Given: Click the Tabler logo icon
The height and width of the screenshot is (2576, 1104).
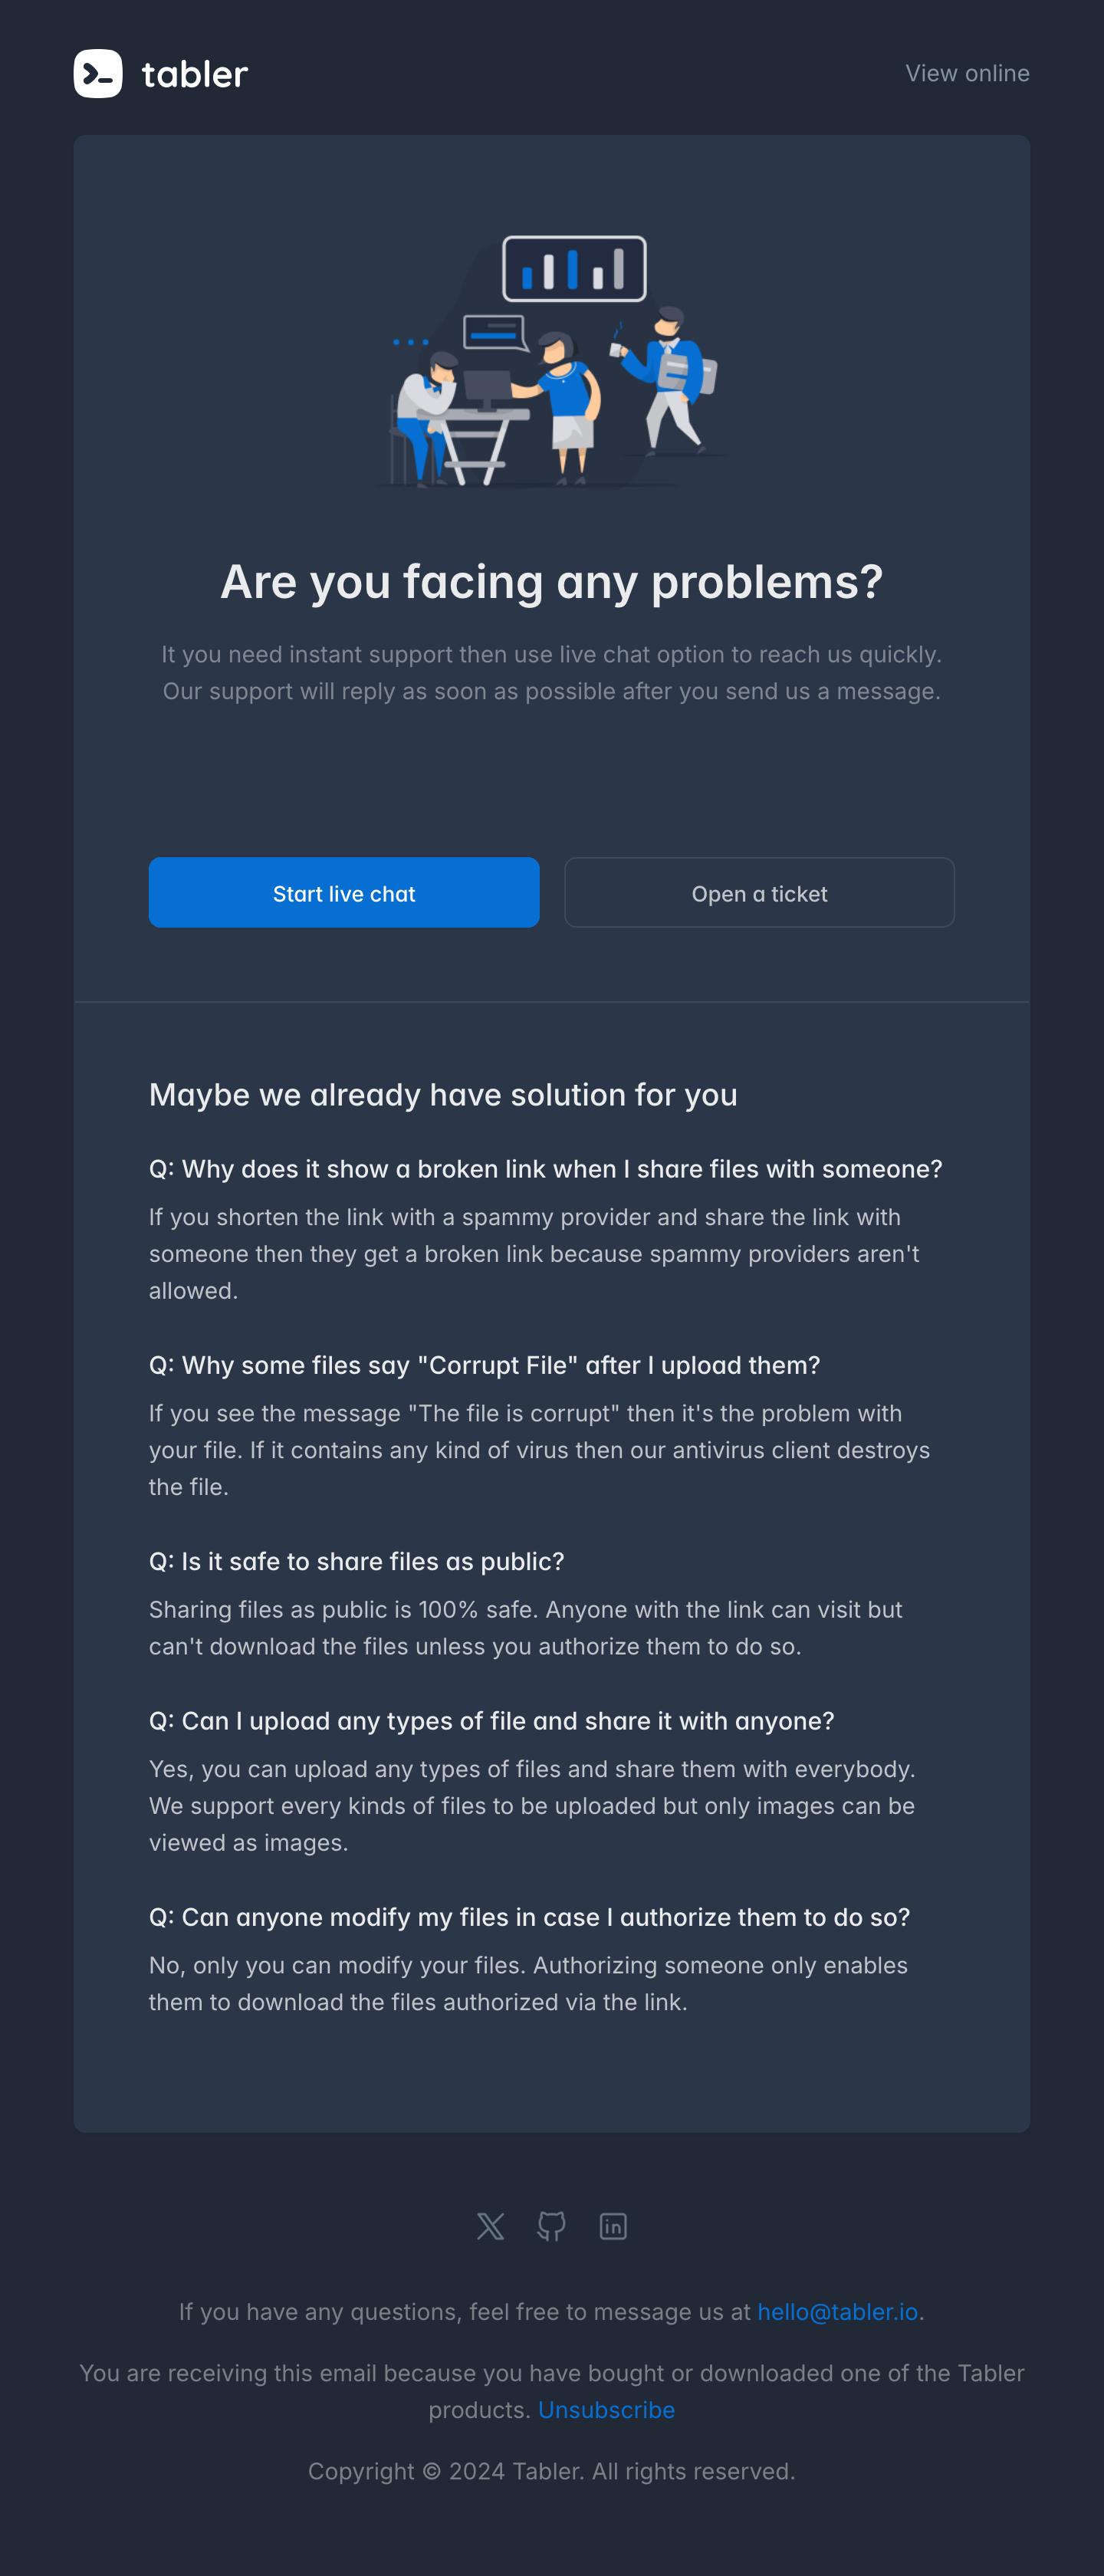Looking at the screenshot, I should pyautogui.click(x=98, y=74).
